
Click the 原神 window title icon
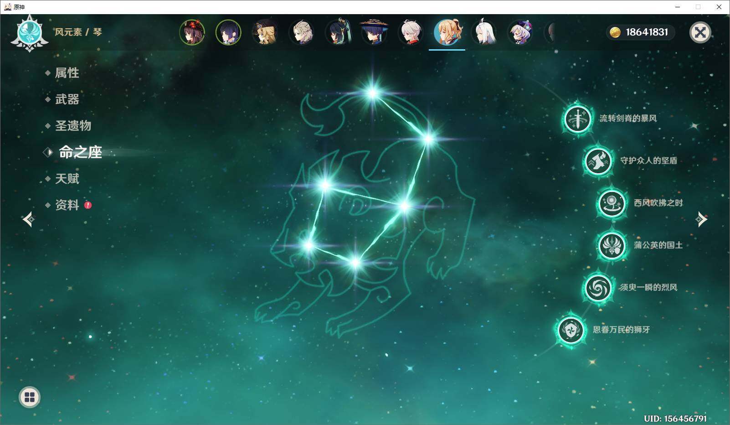(8, 7)
